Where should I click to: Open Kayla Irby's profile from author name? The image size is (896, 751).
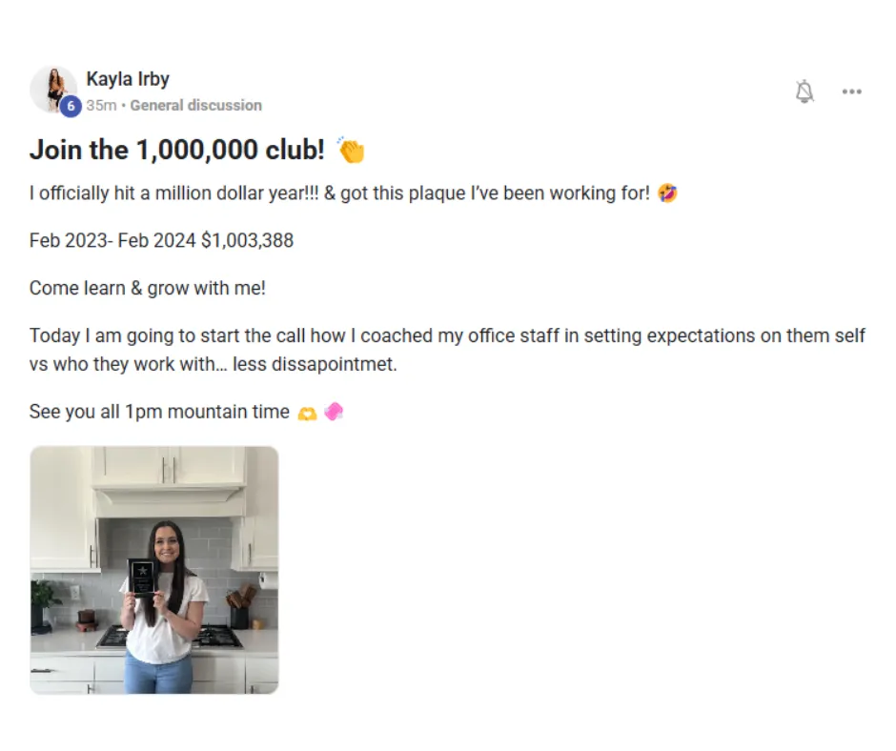(x=128, y=79)
